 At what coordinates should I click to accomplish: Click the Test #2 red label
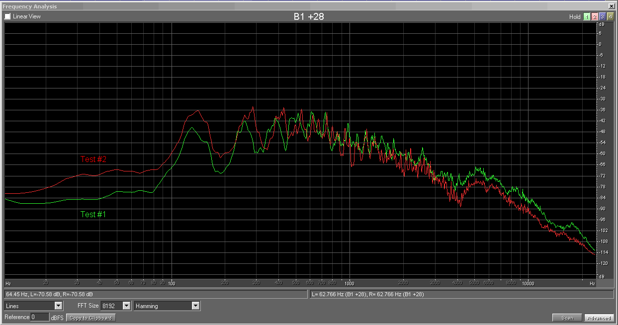[93, 159]
